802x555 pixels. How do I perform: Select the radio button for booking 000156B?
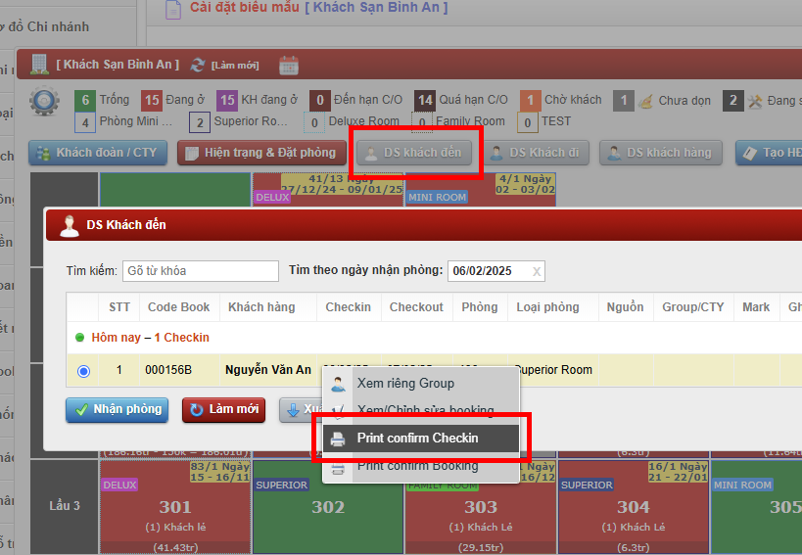(x=83, y=371)
